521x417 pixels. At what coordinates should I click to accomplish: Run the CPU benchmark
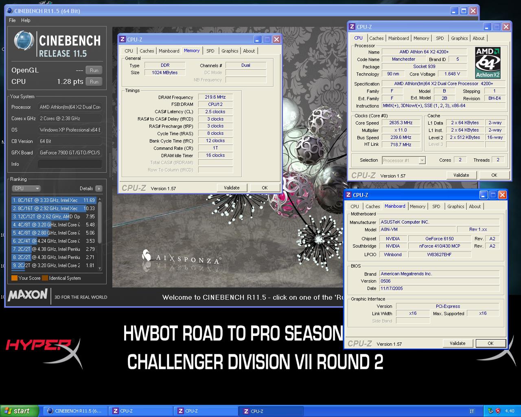point(94,81)
